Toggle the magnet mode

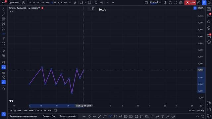[x=4, y=62]
